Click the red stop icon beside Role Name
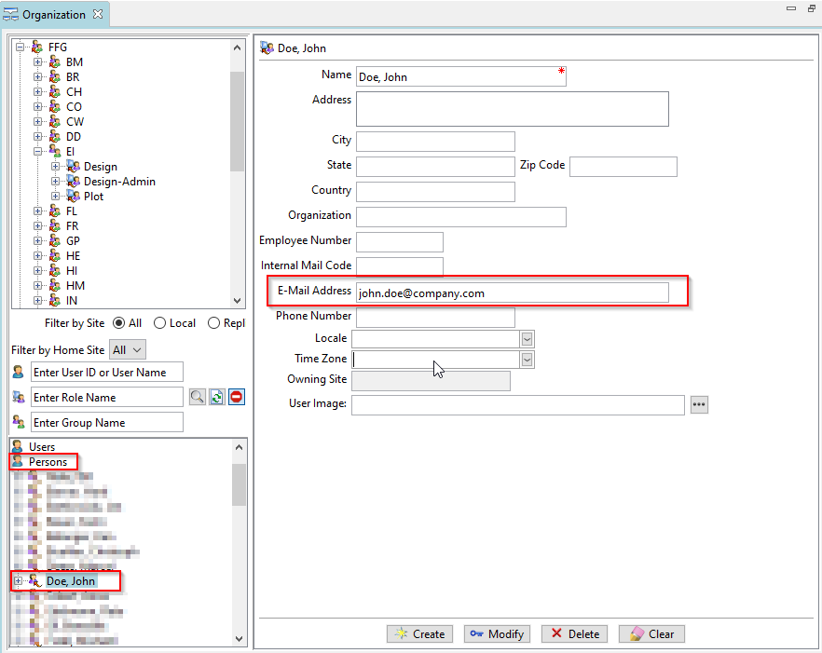 pos(237,398)
